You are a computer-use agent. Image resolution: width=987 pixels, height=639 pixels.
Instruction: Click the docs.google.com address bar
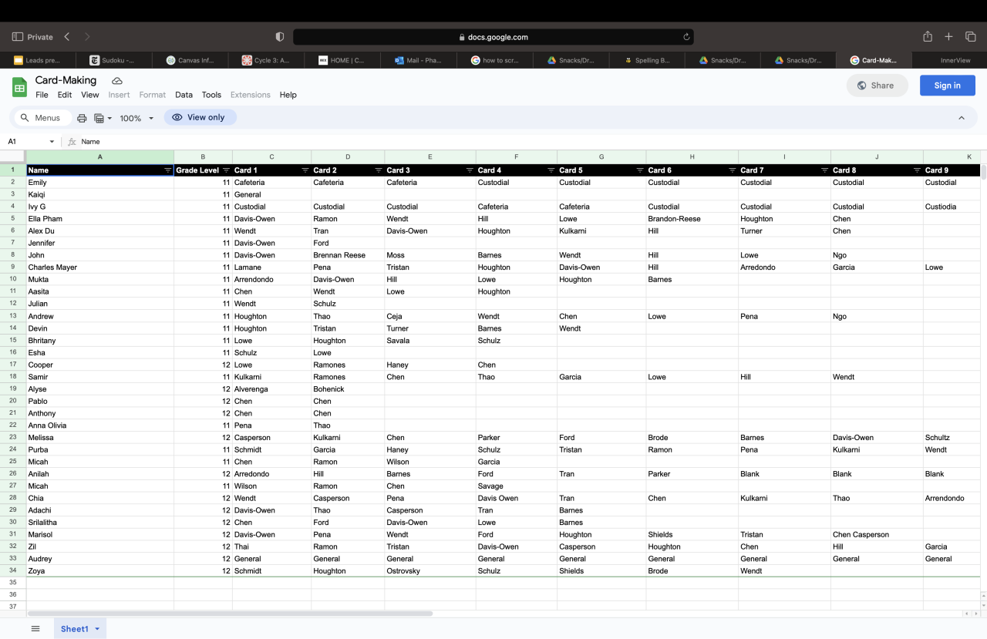[x=493, y=37]
